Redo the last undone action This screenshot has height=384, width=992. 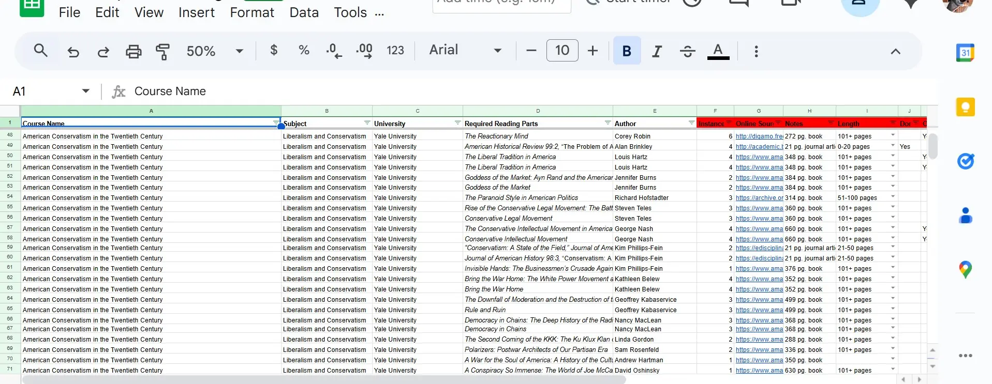pos(103,51)
